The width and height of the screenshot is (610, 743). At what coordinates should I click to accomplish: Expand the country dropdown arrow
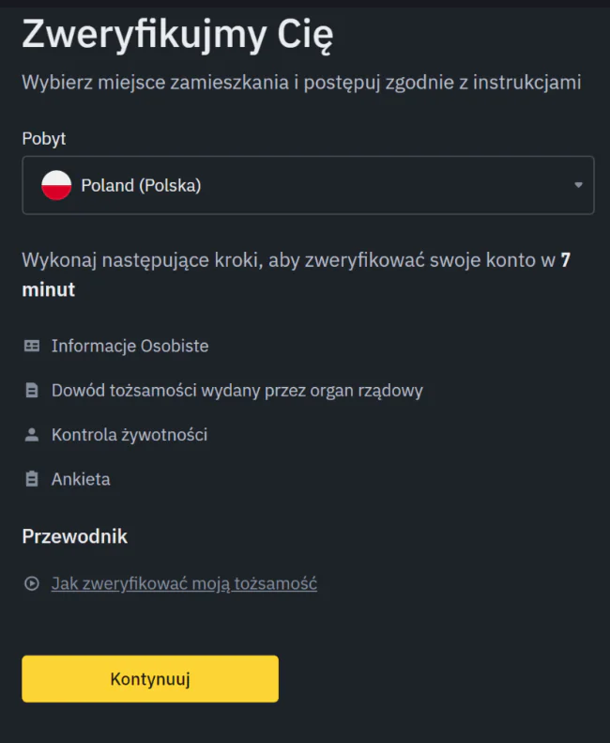click(x=578, y=185)
